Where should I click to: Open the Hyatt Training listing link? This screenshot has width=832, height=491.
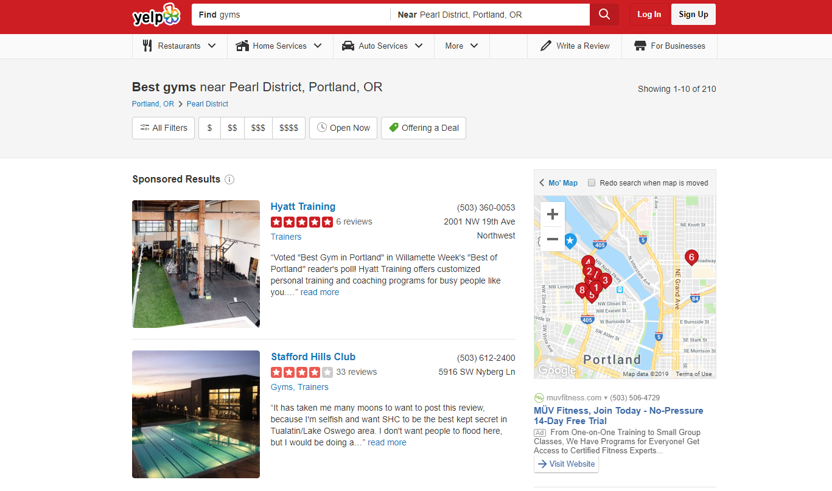[303, 206]
